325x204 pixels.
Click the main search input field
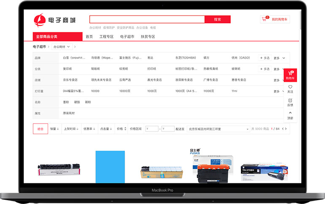[147, 19]
